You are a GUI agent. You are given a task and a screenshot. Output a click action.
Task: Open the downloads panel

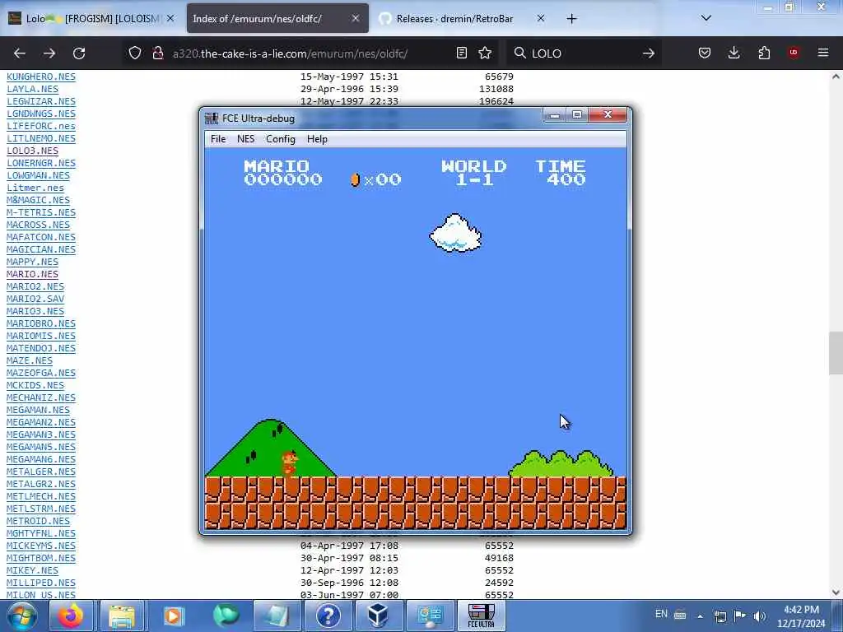click(734, 53)
